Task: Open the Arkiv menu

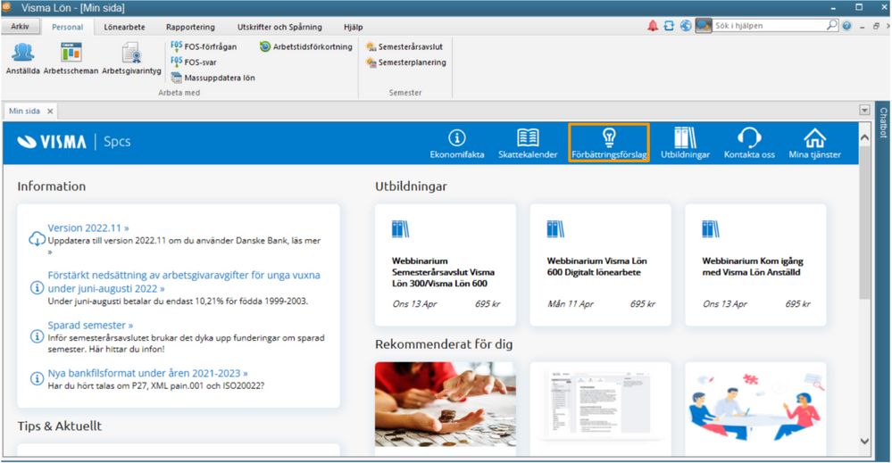Action: click(x=20, y=27)
